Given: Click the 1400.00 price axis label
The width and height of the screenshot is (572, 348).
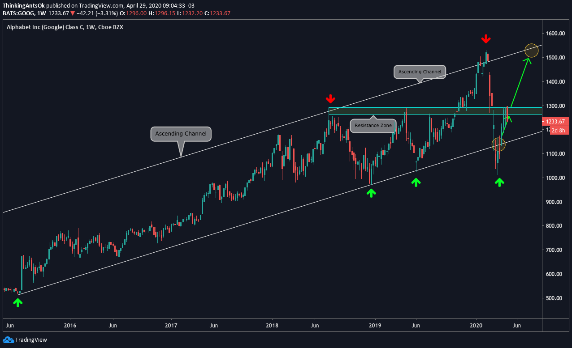Looking at the screenshot, I should pyautogui.click(x=555, y=82).
